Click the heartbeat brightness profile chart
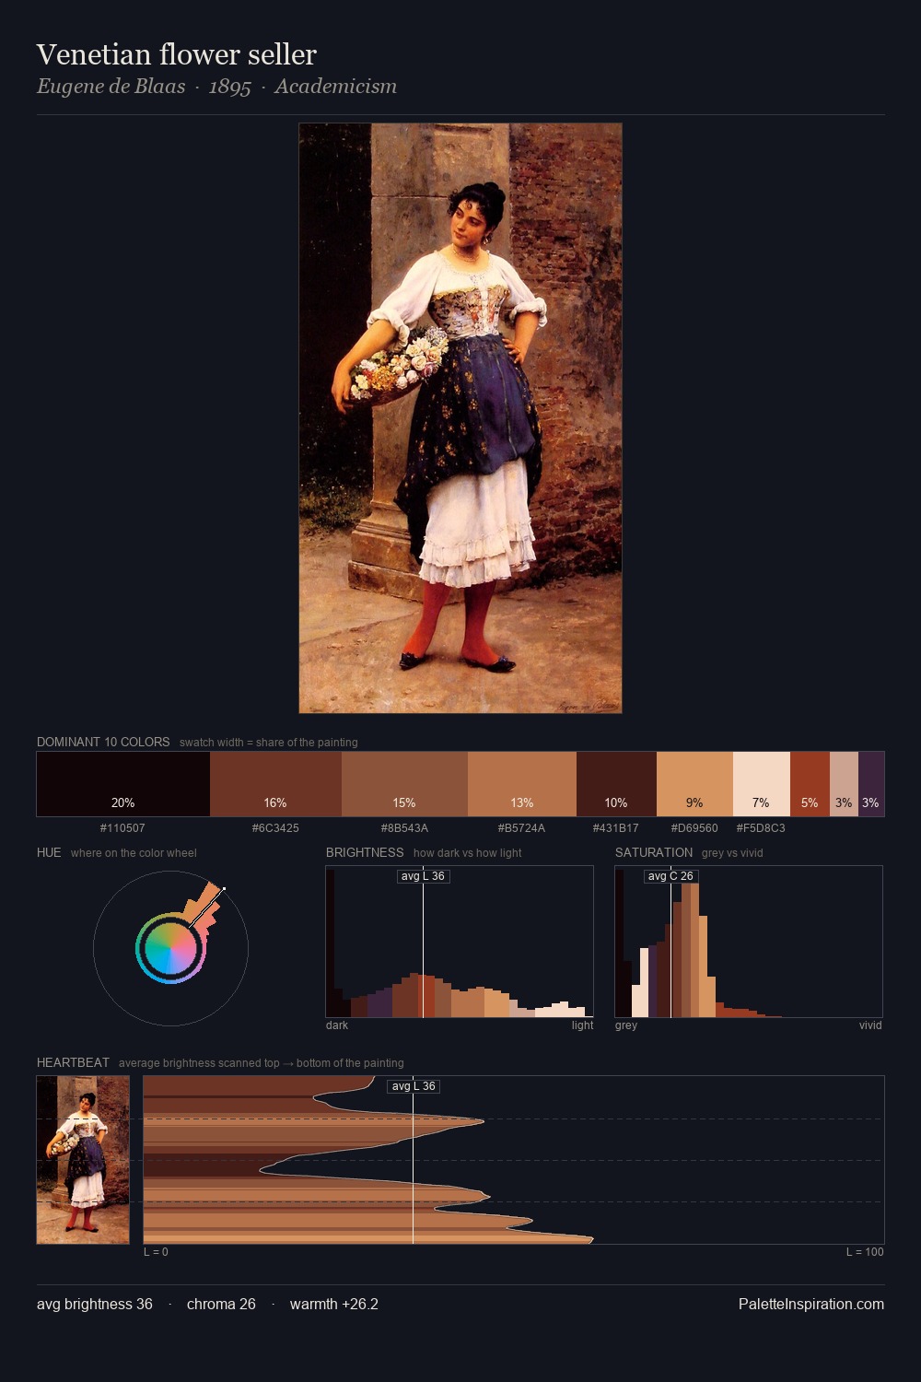 514,1160
